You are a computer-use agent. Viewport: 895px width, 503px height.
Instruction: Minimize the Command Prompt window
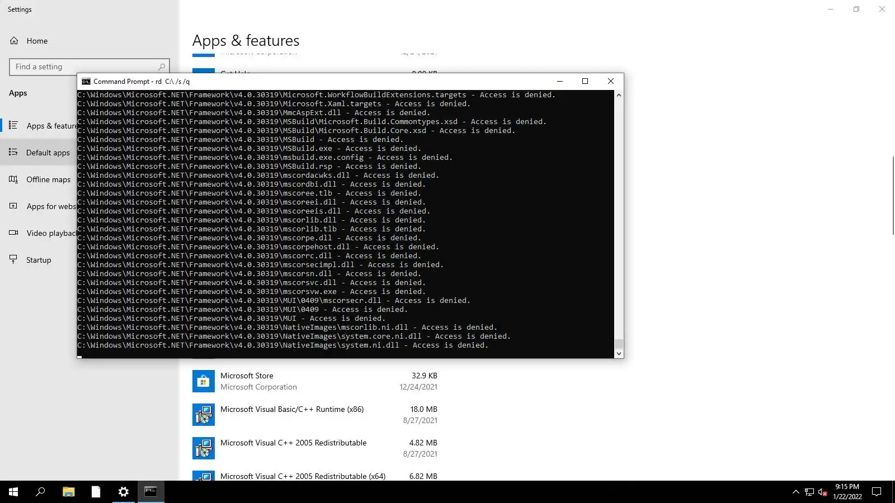[x=559, y=82]
